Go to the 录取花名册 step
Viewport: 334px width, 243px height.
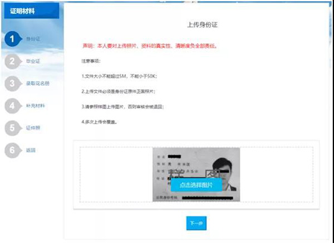[38, 84]
